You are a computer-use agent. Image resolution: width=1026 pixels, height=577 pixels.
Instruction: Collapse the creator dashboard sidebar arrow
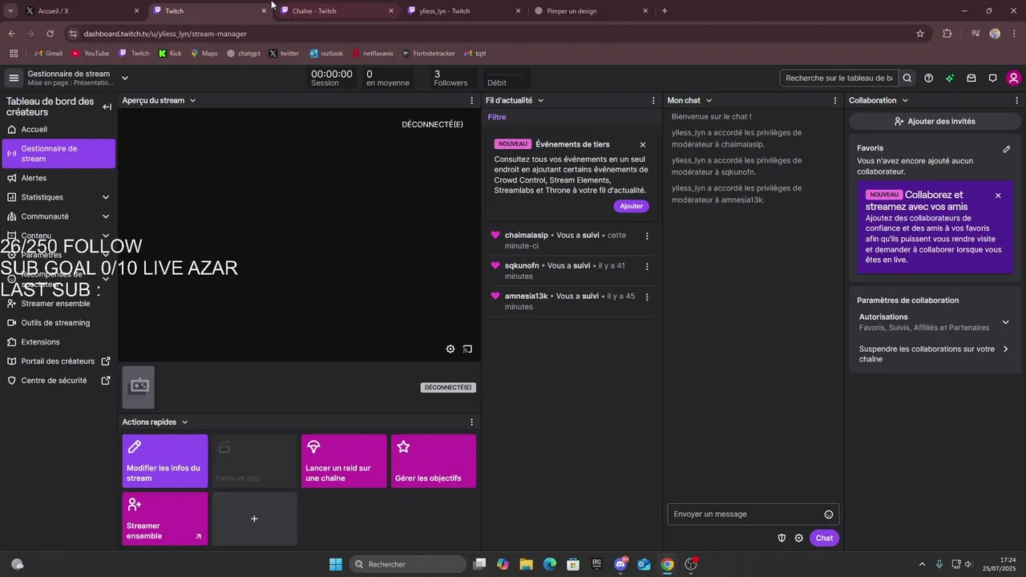[107, 107]
